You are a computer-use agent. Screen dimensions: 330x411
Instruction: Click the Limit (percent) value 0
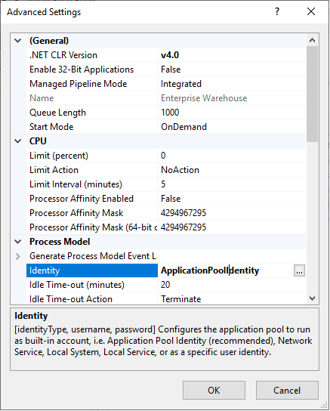tap(232, 156)
